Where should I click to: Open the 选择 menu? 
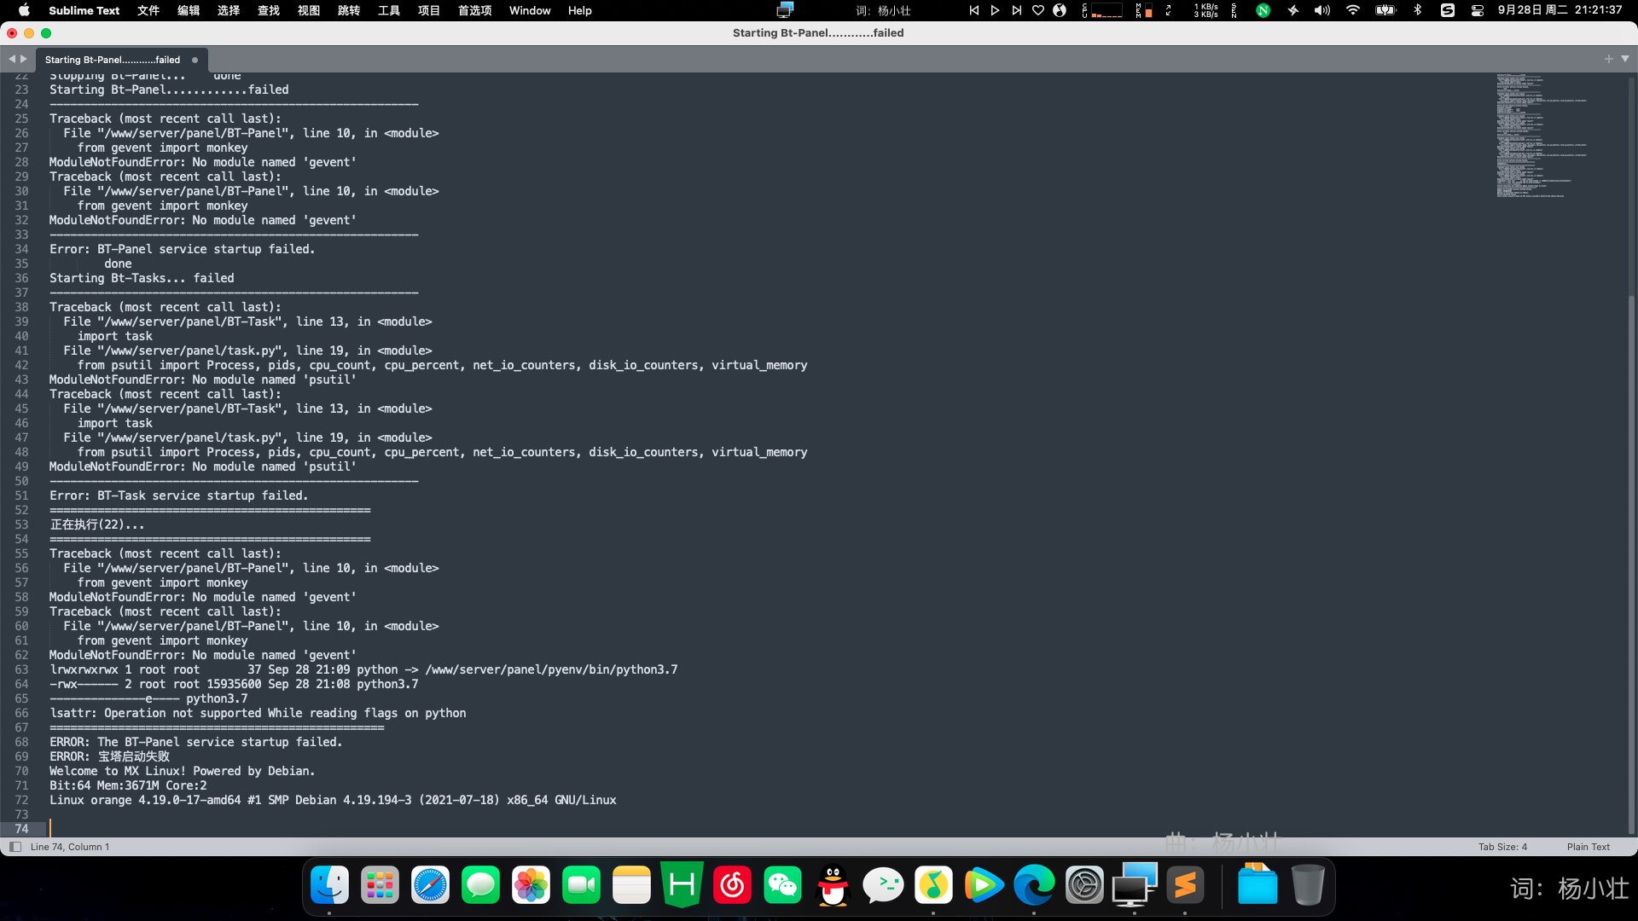[229, 10]
